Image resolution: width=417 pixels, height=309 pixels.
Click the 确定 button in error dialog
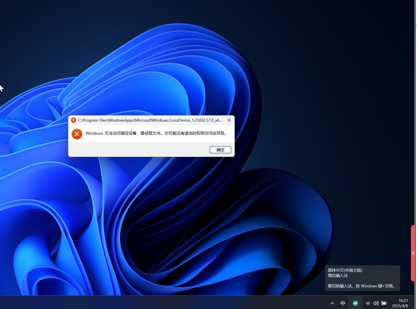(220, 150)
